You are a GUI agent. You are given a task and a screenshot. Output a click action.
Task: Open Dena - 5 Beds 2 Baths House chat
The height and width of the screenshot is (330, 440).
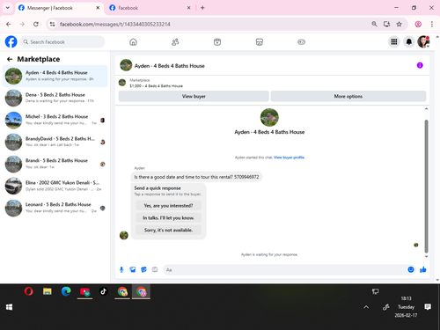click(55, 98)
